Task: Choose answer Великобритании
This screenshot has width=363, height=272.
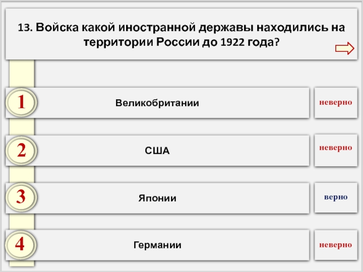Action: [157, 103]
